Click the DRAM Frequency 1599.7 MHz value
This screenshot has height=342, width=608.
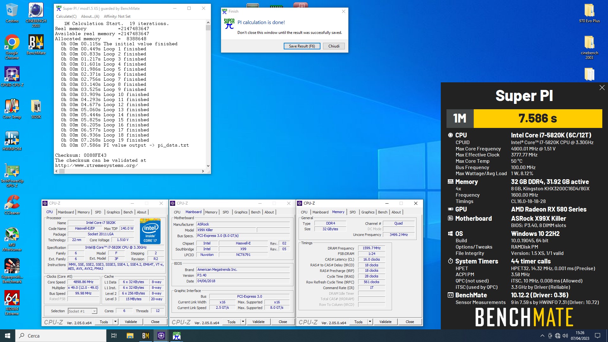point(371,248)
